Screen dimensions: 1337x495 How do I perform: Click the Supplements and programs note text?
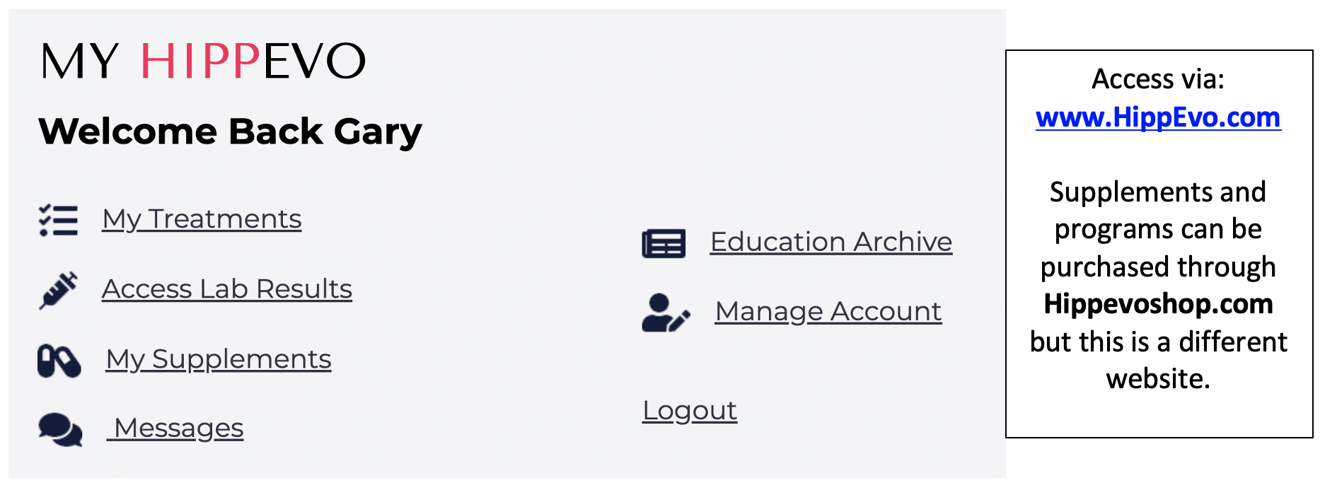coord(1158,285)
